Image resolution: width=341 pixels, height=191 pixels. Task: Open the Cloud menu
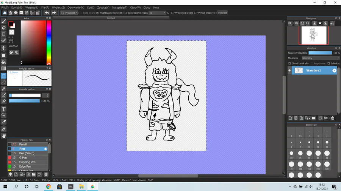pos(147,8)
